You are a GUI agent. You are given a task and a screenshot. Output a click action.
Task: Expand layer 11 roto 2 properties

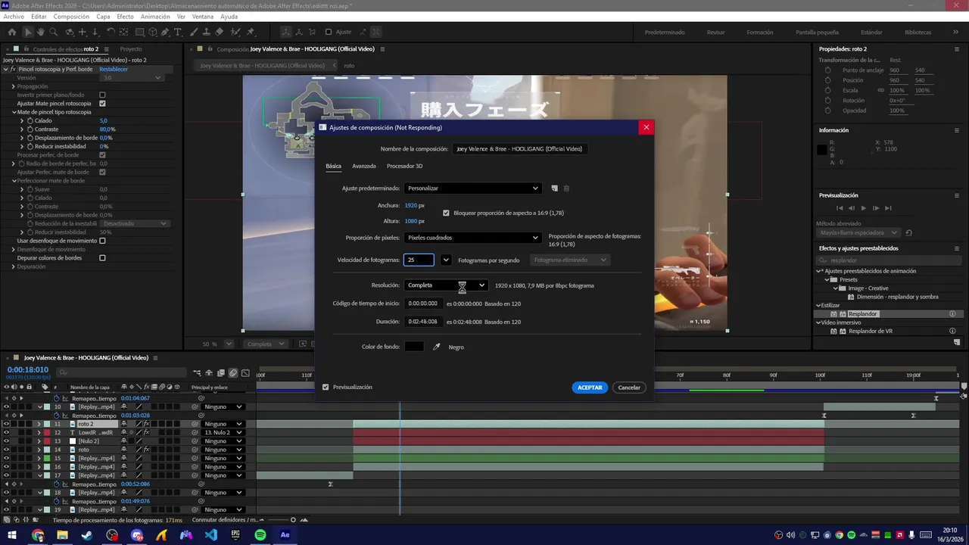click(39, 424)
